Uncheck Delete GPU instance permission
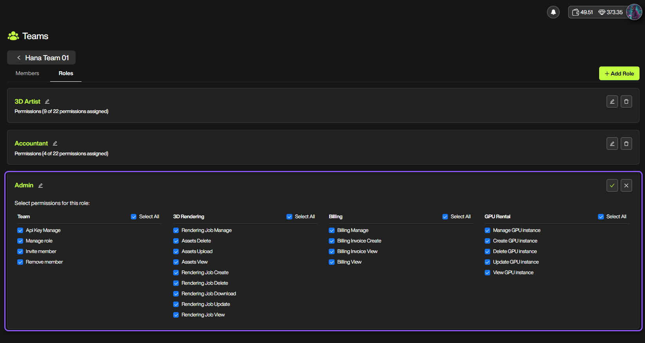 487,251
